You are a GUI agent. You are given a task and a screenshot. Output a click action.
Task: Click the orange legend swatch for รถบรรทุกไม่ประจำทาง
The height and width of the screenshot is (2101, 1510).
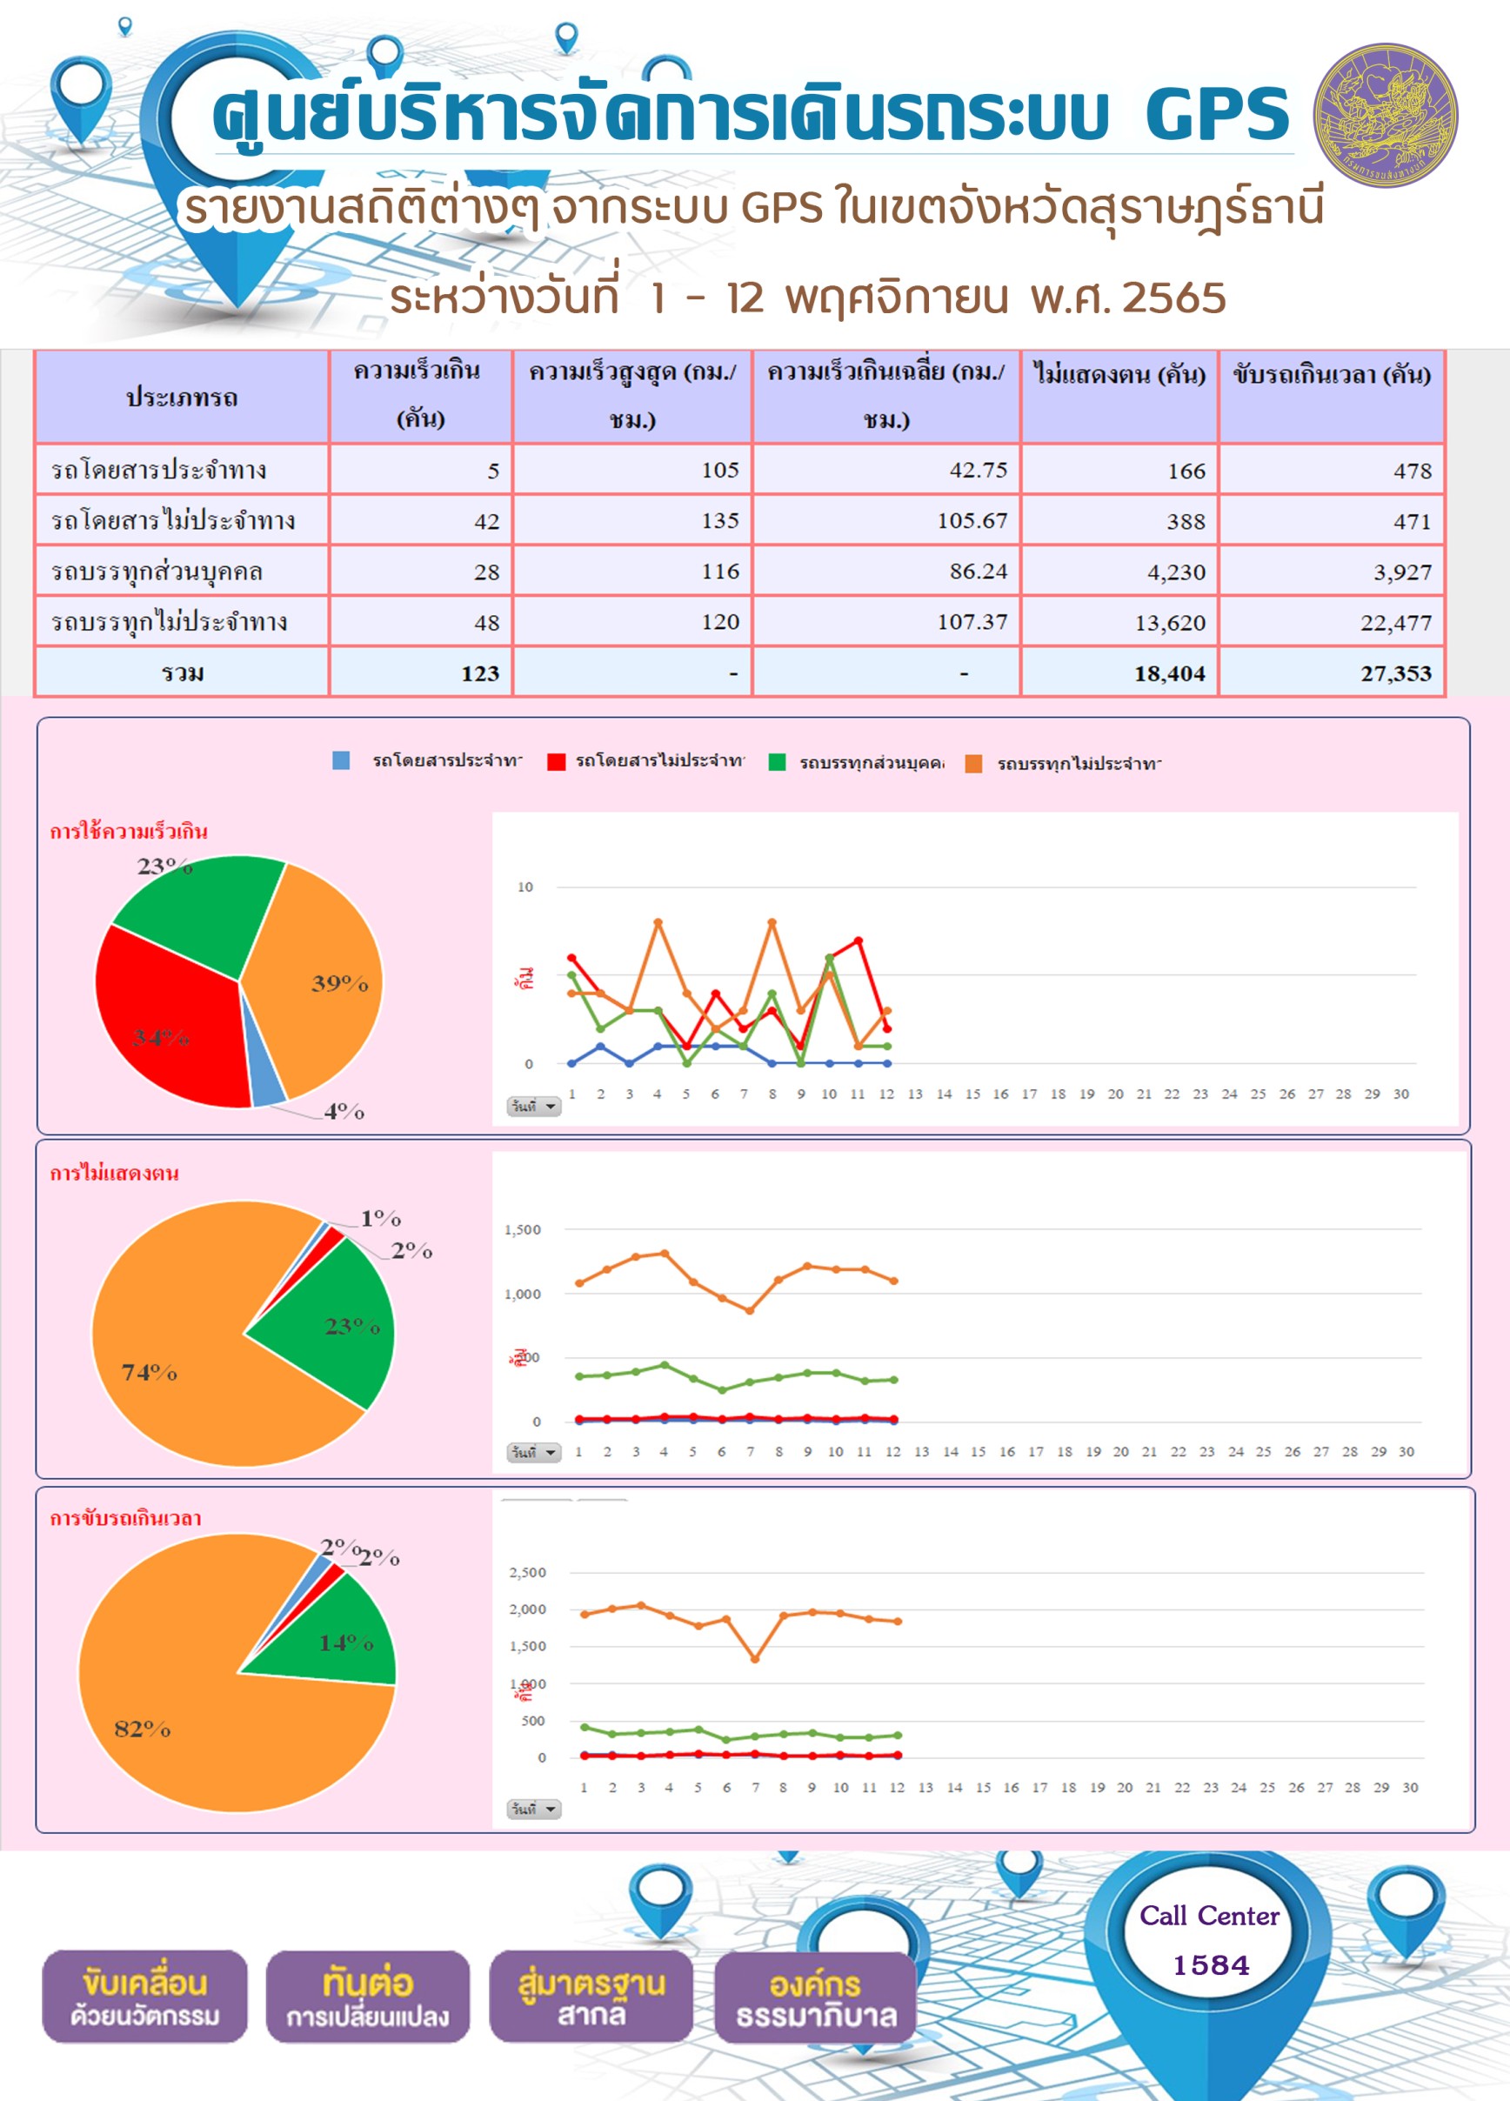pos(973,763)
